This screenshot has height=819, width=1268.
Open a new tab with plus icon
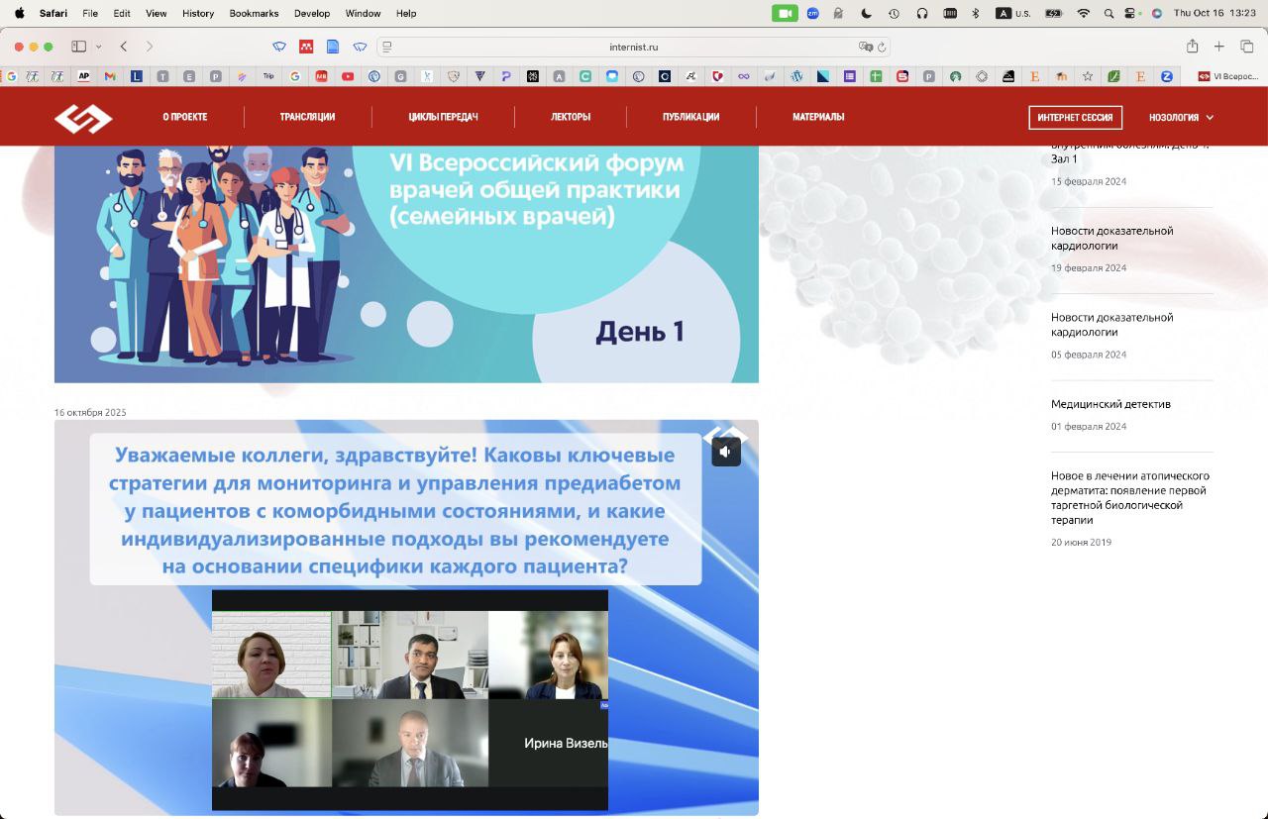[1219, 47]
